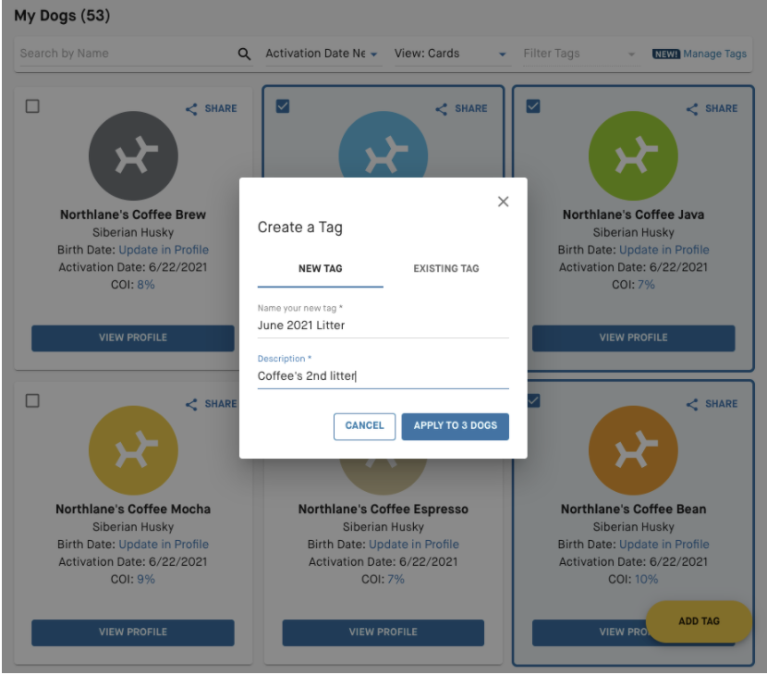The height and width of the screenshot is (675, 767).
Task: Uncheck the Coffee Java card checkbox
Action: coord(533,106)
